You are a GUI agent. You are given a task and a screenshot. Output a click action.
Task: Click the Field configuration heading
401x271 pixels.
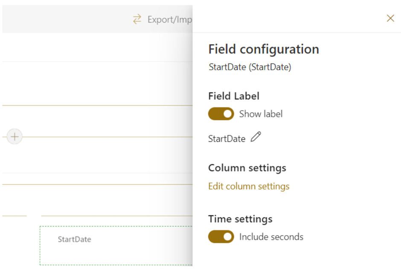263,49
